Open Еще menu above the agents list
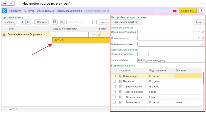The width and height of the screenshot is (206, 113). pos(104,22)
